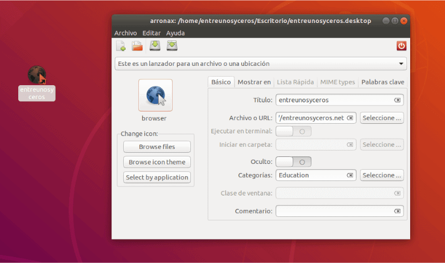Click the Iniciar en carpeta field
This screenshot has height=263, width=445.
click(316, 145)
